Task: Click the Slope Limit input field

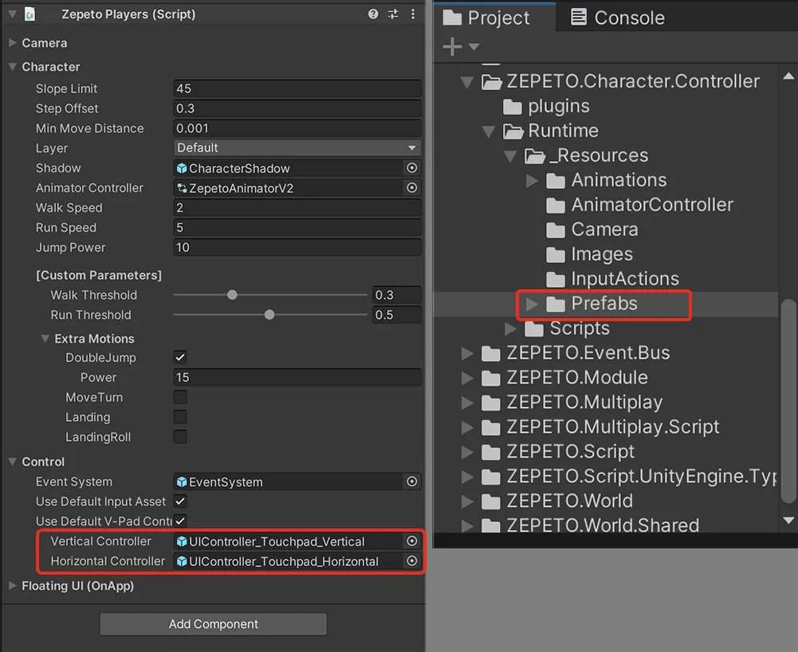Action: coord(297,88)
